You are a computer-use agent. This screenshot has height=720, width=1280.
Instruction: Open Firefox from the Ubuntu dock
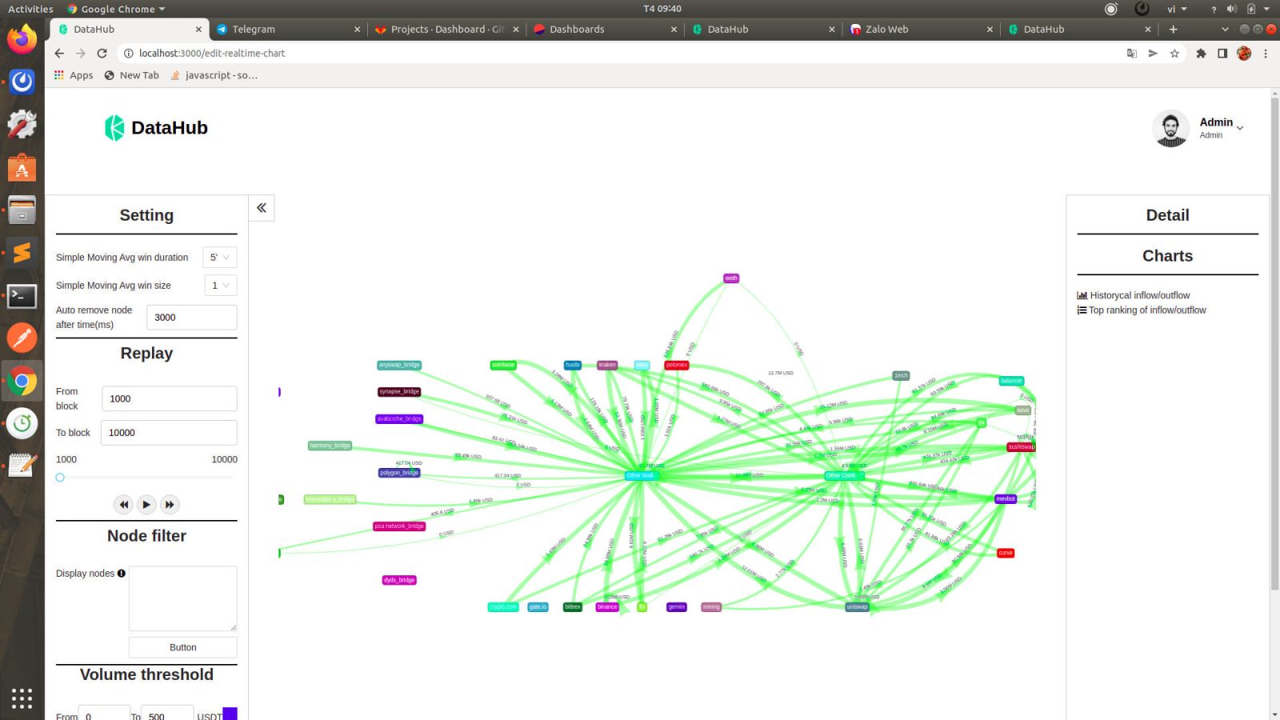coord(22,38)
